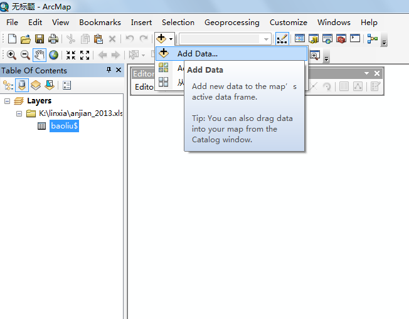The image size is (409, 319).
Task: Launch the ModelBuilder window
Action: pyautogui.click(x=372, y=39)
